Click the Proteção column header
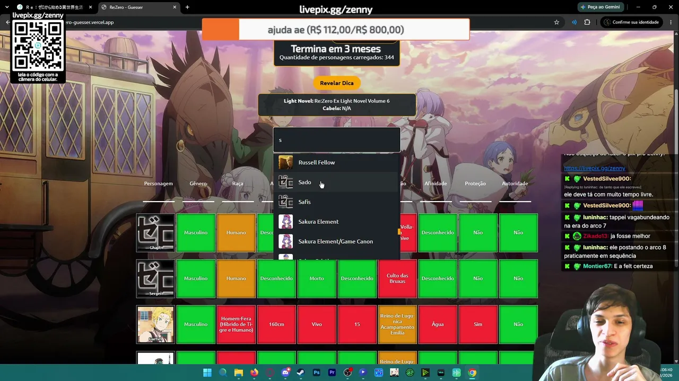Screen dimensions: 679x381 coord(475,184)
